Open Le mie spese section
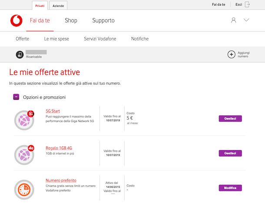265x204 pixels. pos(56,39)
